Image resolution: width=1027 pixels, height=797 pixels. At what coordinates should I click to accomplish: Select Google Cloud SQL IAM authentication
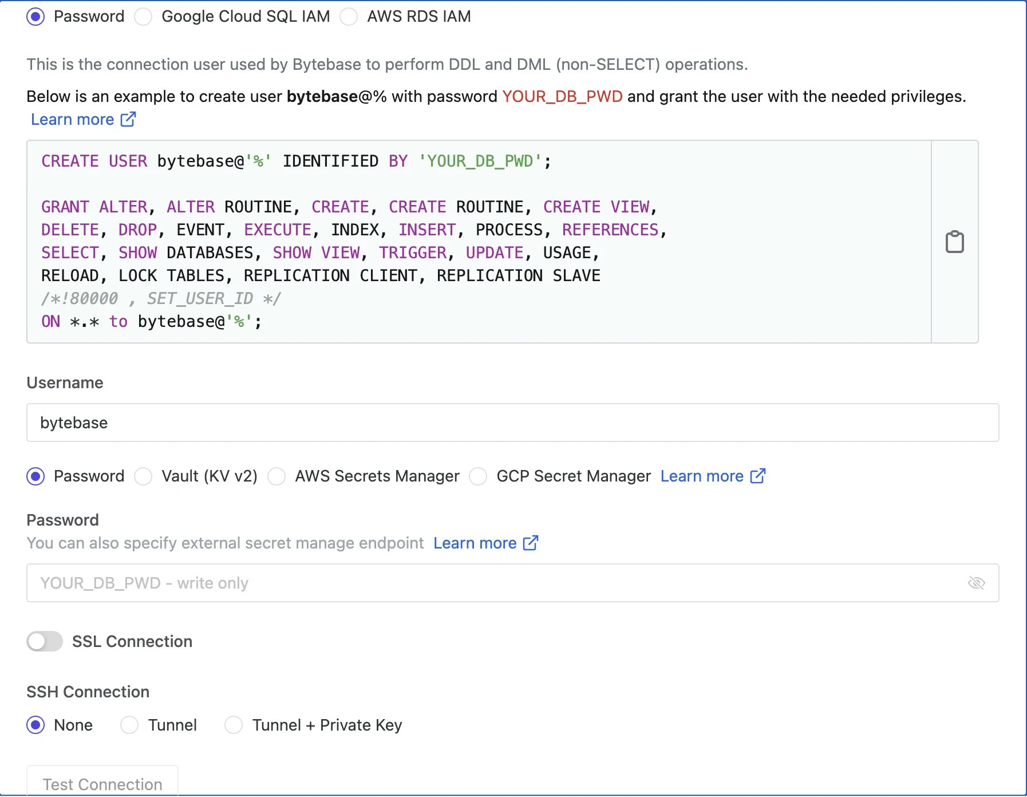pos(143,17)
